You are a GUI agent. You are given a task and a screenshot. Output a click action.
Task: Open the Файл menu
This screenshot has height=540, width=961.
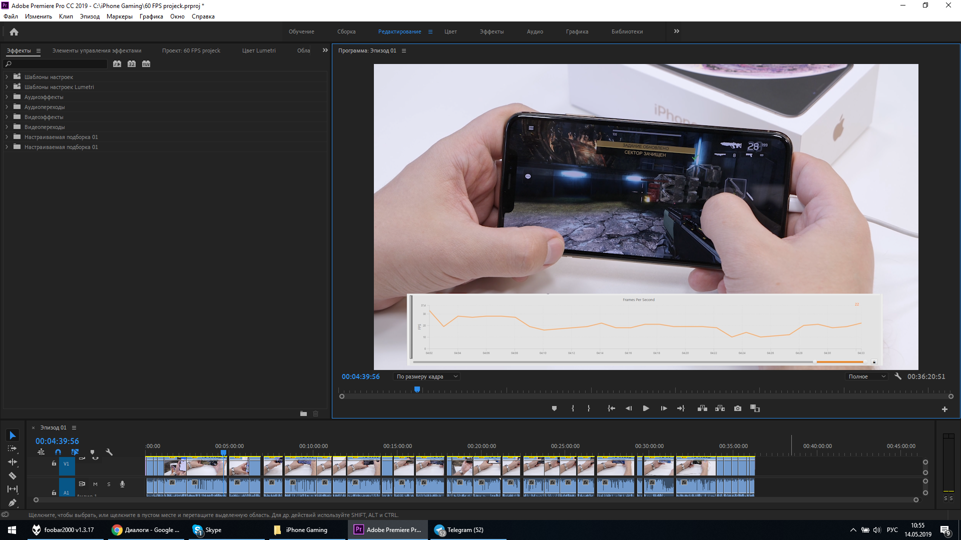(x=11, y=16)
